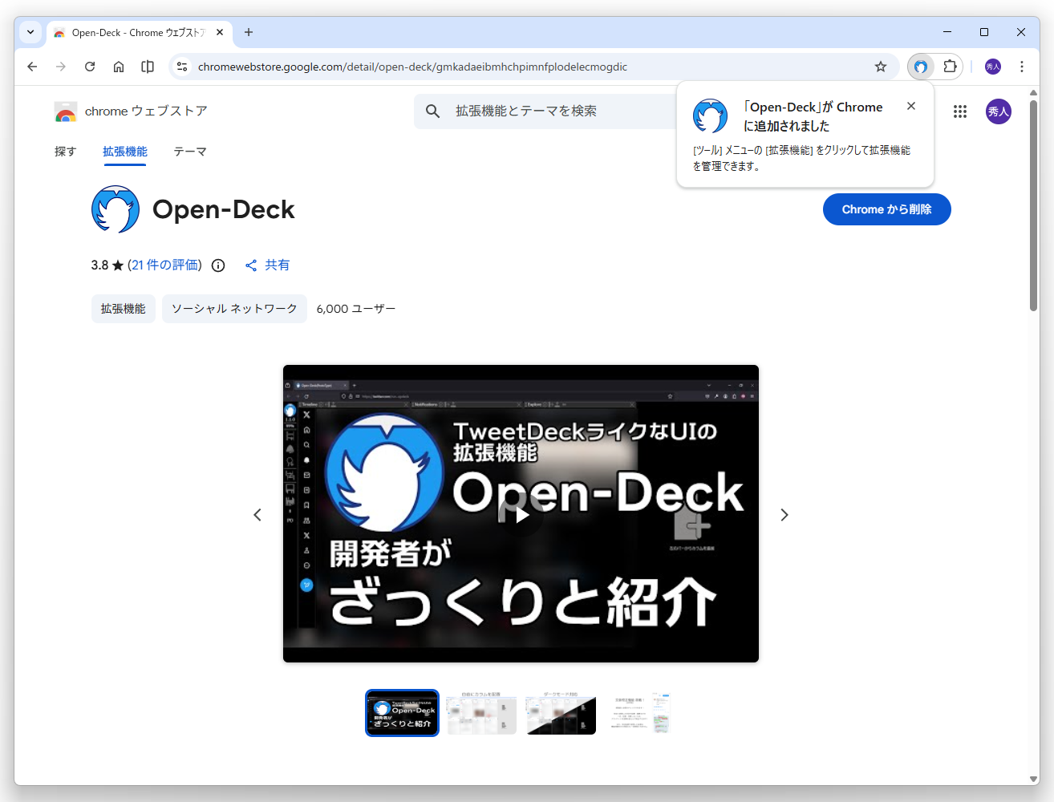Open the tab search dropdown arrow

click(30, 32)
